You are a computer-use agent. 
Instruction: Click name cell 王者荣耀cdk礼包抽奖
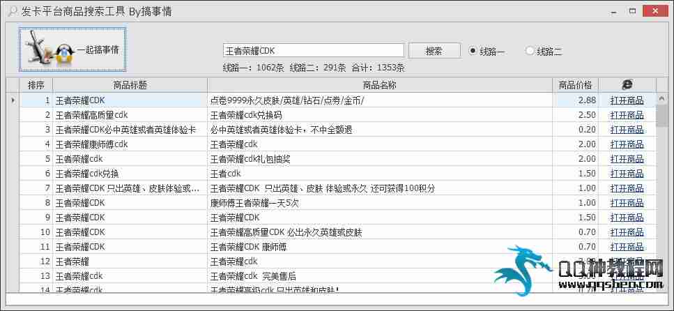[x=380, y=159]
